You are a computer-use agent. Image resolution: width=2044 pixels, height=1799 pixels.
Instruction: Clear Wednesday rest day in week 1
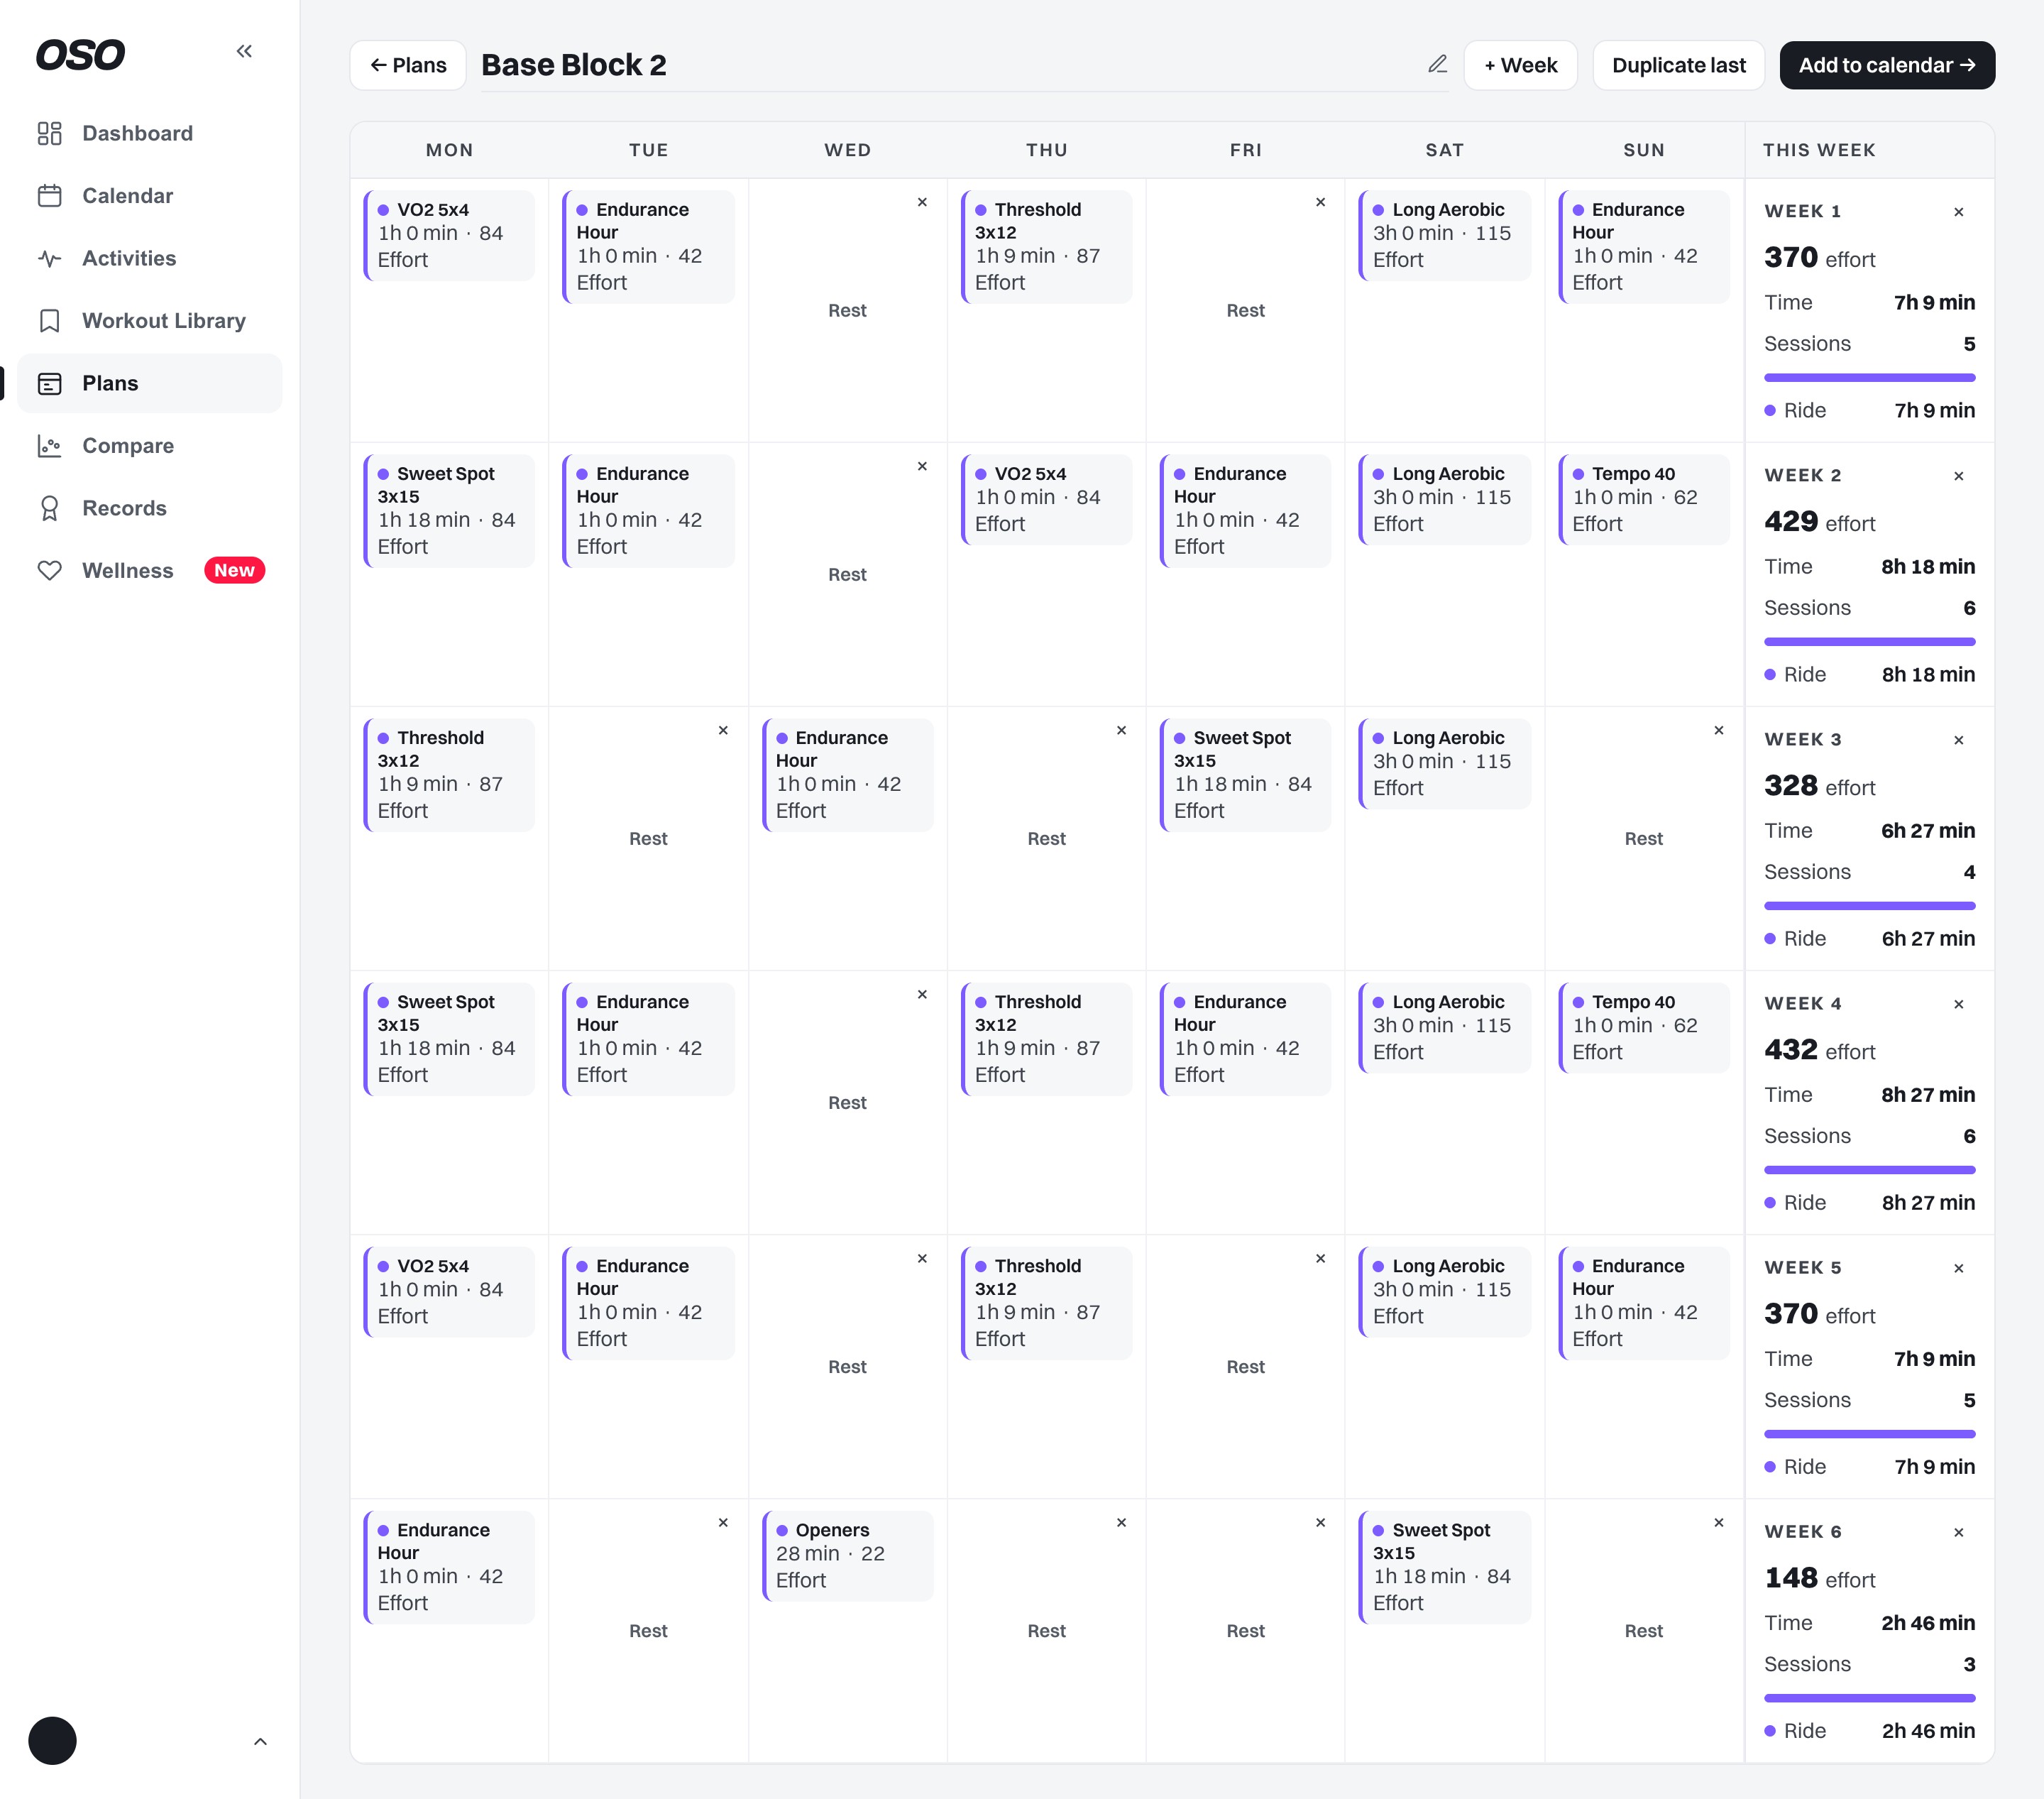[922, 202]
